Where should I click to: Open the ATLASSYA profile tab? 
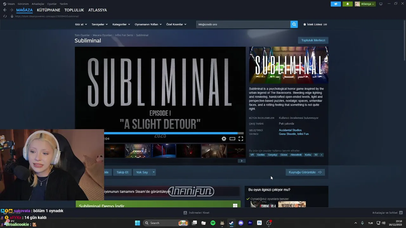click(x=97, y=10)
